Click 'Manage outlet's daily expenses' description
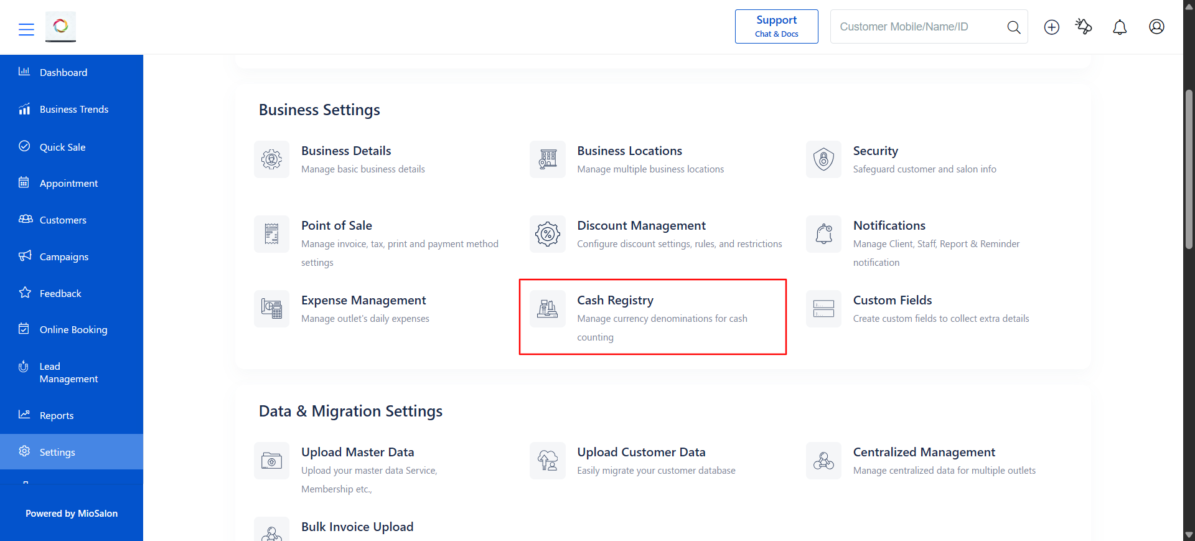This screenshot has width=1195, height=541. click(365, 319)
